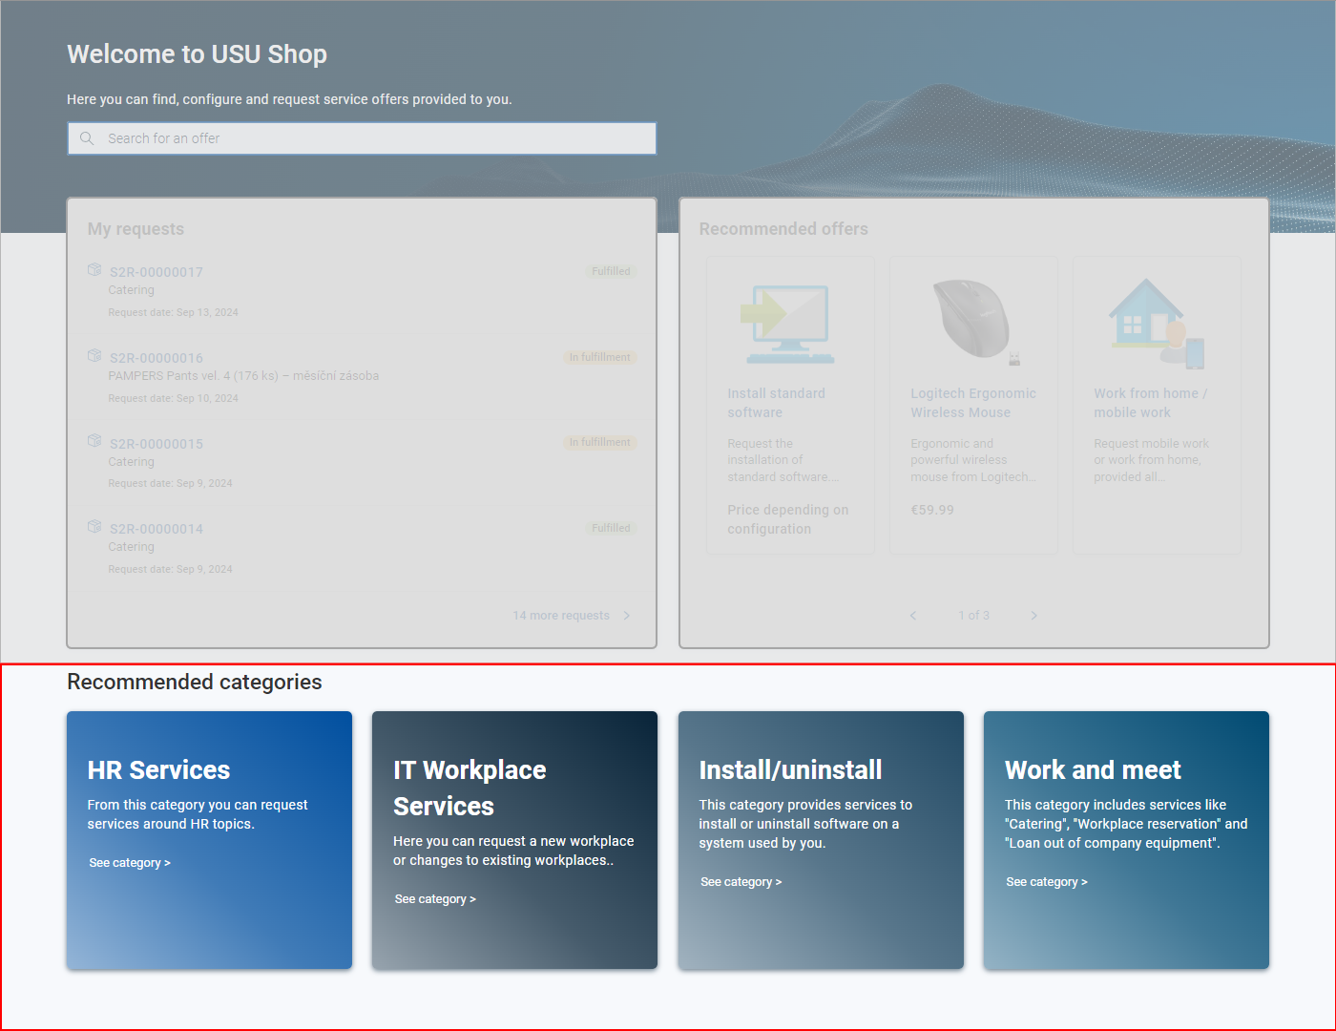Image resolution: width=1336 pixels, height=1031 pixels.
Task: See category link under Install/uninstall
Action: [741, 882]
